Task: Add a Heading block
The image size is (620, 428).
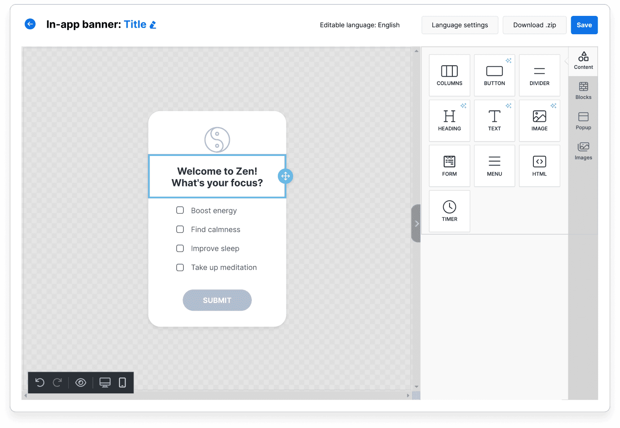Action: tap(450, 121)
